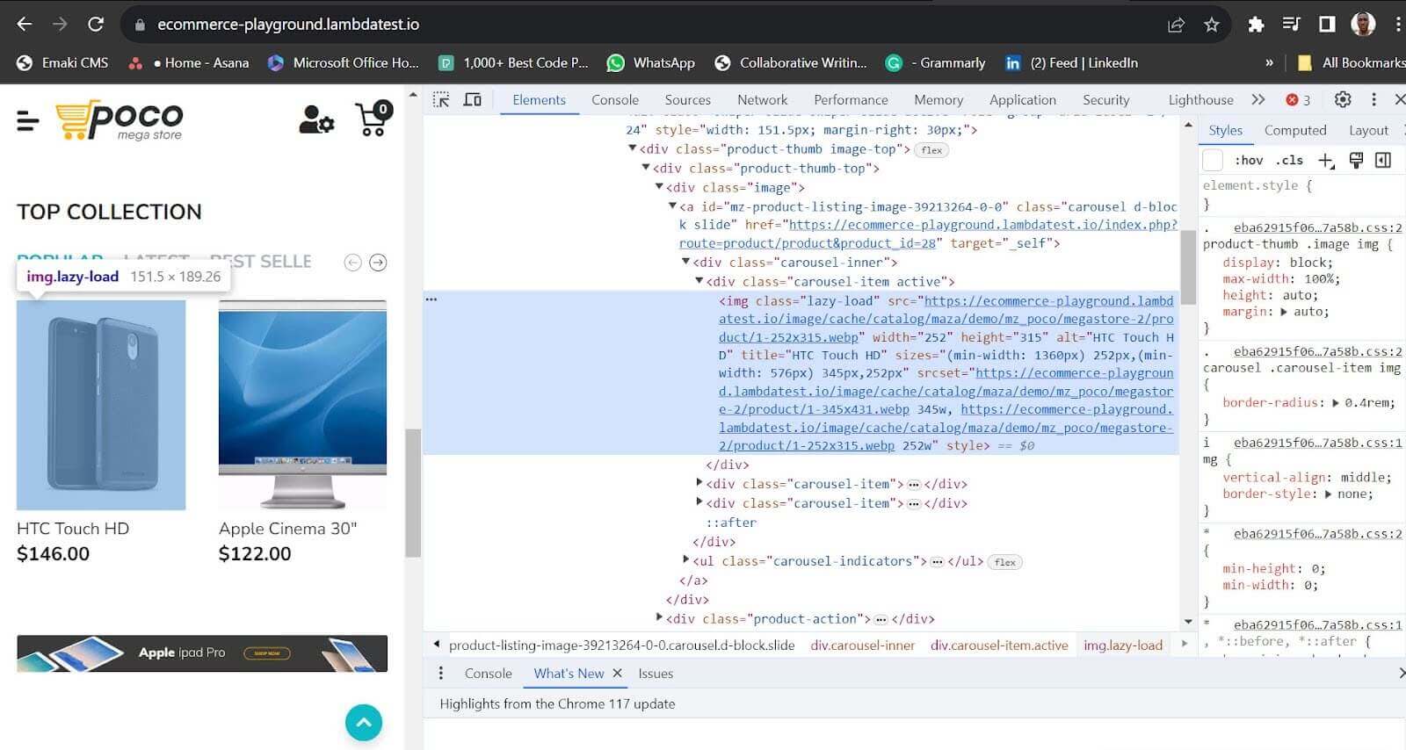The height and width of the screenshot is (750, 1406).
Task: Open the Chrome profile avatar
Action: tap(1363, 25)
